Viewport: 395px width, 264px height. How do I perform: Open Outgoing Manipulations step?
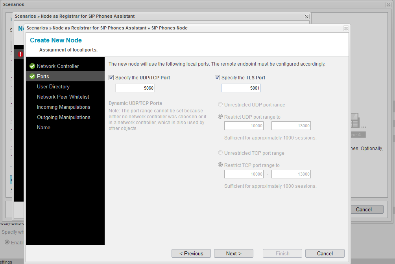(63, 117)
